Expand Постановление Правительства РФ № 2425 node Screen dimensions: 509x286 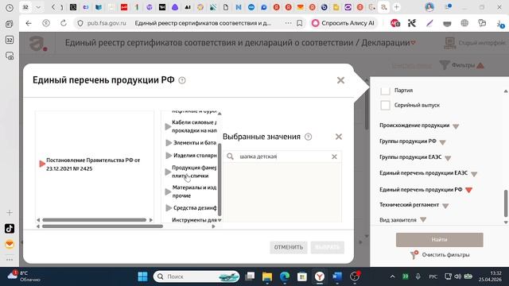42,164
